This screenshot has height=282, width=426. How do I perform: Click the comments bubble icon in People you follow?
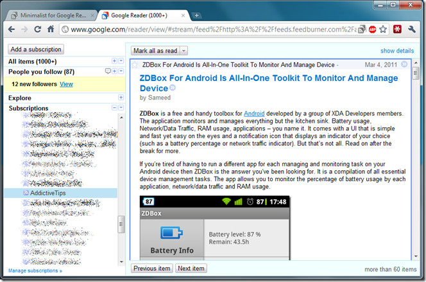108,71
